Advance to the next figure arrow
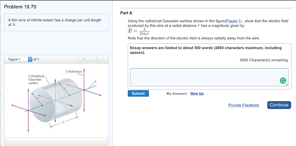 point(97,59)
